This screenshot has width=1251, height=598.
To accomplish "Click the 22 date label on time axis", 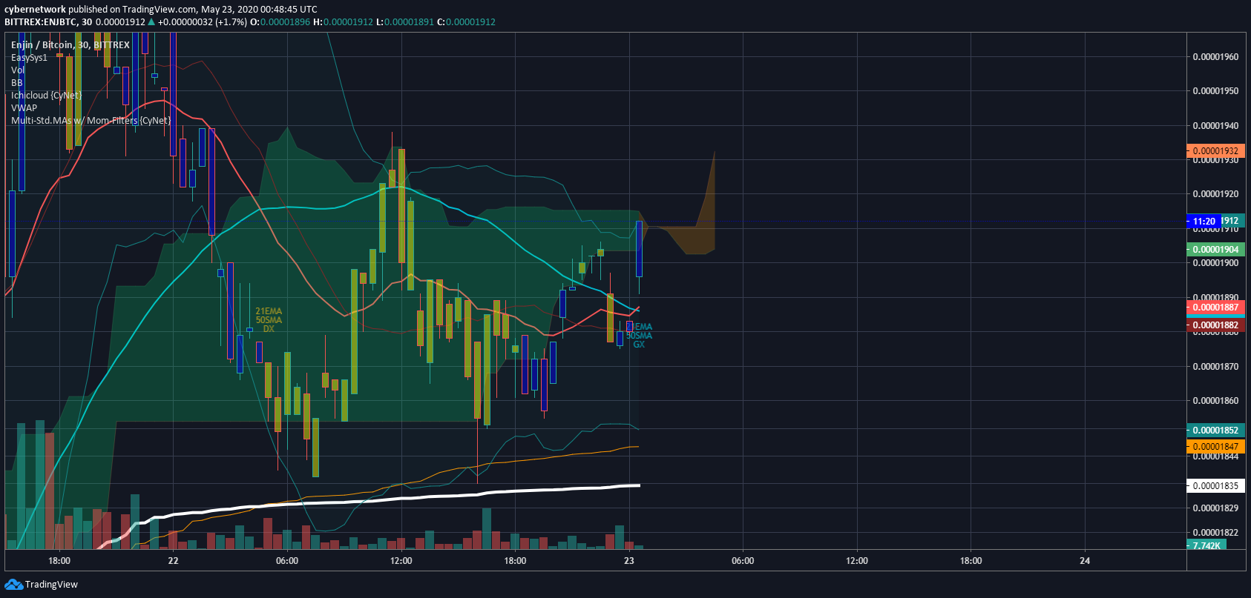I will 173,561.
